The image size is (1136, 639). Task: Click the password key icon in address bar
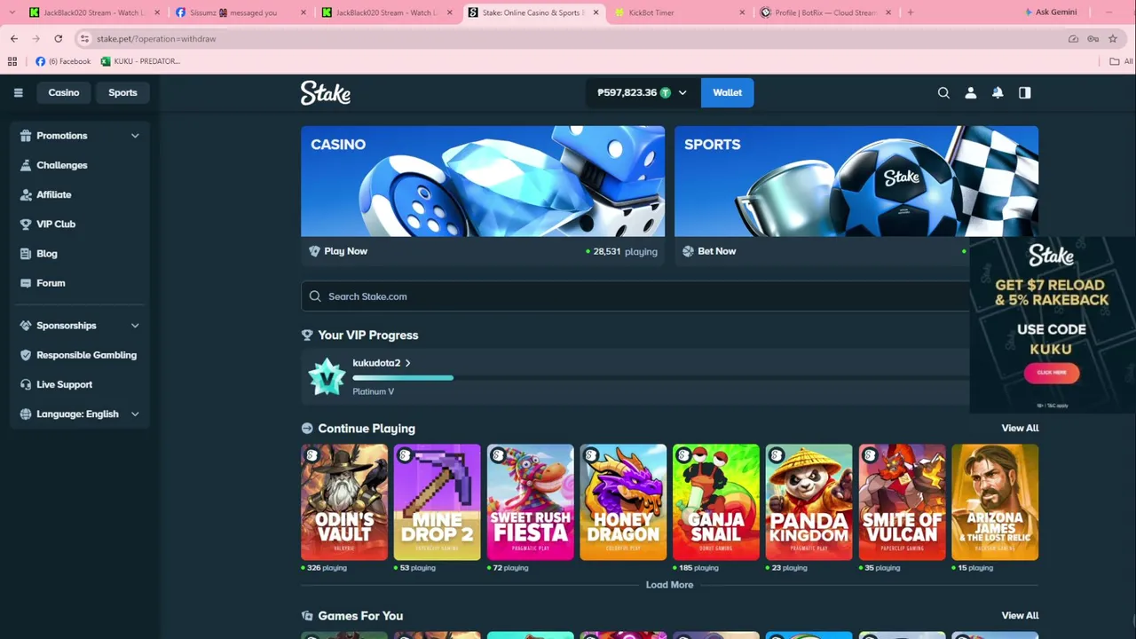click(x=1093, y=39)
